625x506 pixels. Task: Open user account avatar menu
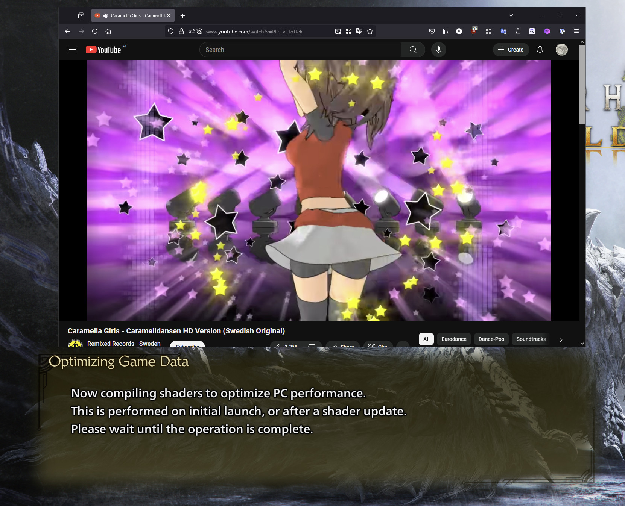561,50
